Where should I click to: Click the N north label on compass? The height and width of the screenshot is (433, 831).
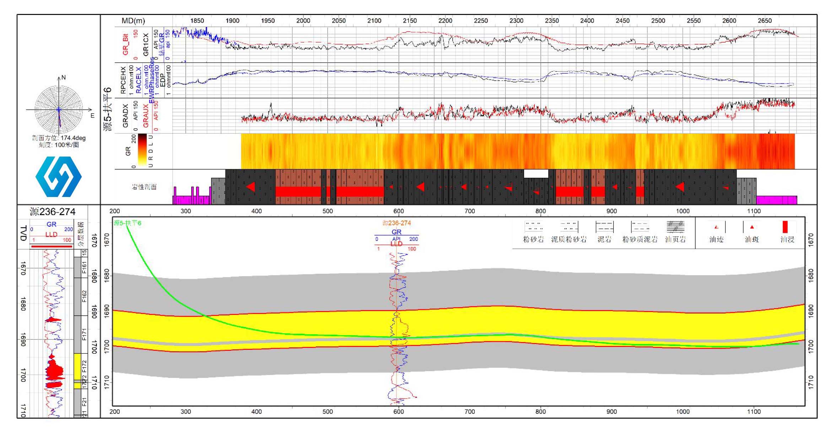[x=64, y=77]
